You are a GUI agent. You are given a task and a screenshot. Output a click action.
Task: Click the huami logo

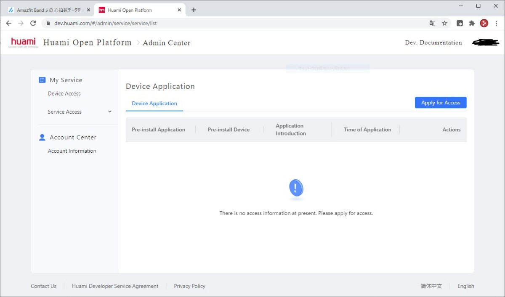point(24,42)
